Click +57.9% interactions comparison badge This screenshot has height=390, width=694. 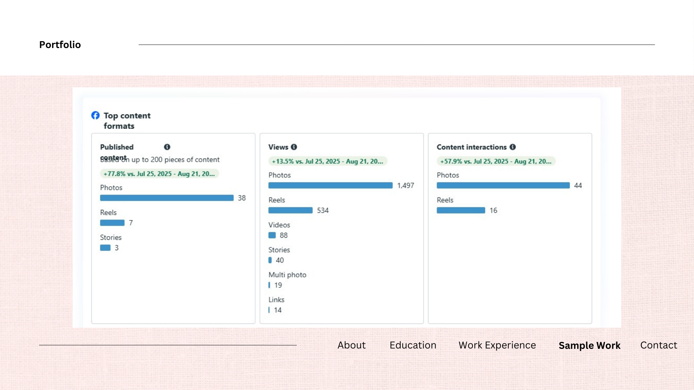click(496, 161)
